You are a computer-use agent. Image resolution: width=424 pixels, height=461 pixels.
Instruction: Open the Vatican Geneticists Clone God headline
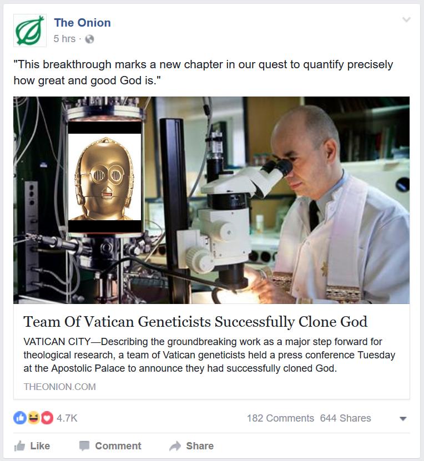(195, 322)
